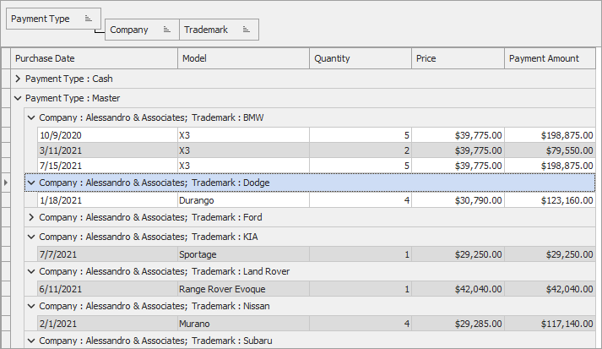Click sort icon on Trademark group box
The image size is (602, 349).
point(247,30)
